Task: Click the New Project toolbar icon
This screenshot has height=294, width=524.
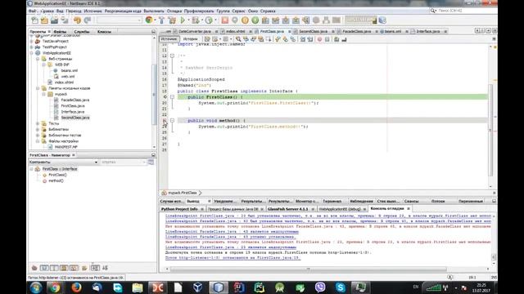Action: (44, 20)
